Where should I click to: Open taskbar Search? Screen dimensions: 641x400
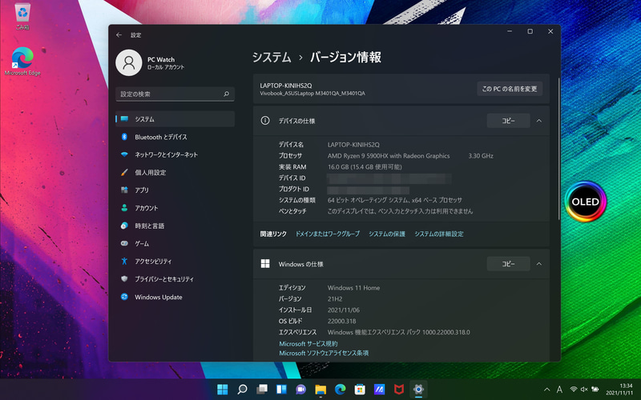point(242,390)
